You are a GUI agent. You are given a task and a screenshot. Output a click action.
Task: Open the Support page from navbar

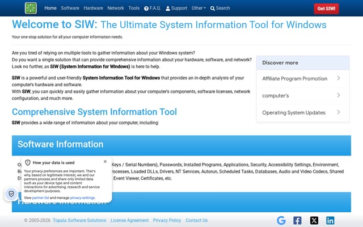point(176,9)
